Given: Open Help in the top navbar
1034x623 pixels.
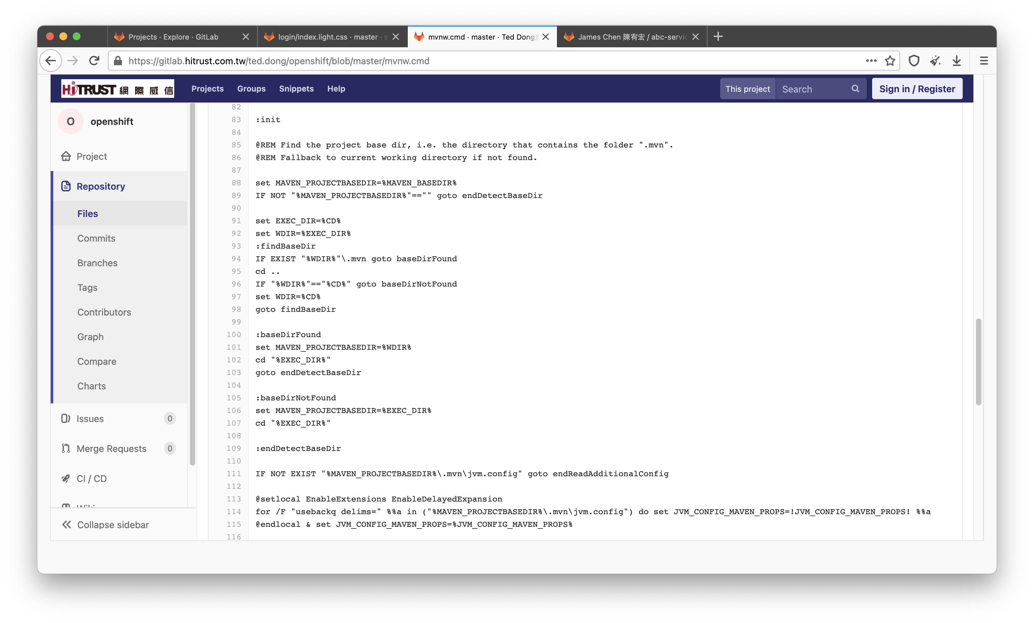Looking at the screenshot, I should click(x=336, y=89).
